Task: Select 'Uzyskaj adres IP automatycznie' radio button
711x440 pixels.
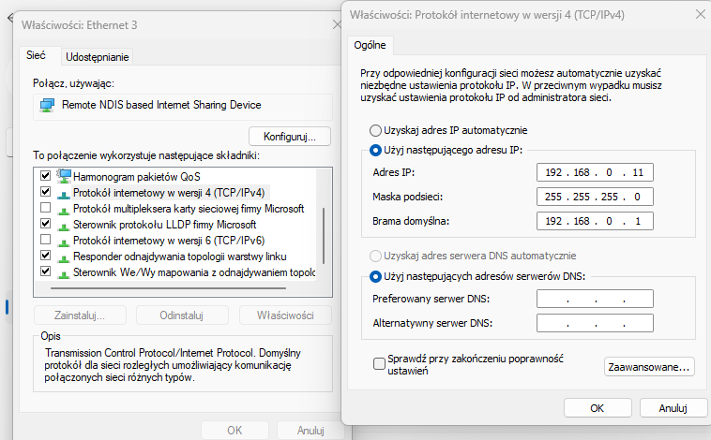Action: (376, 130)
